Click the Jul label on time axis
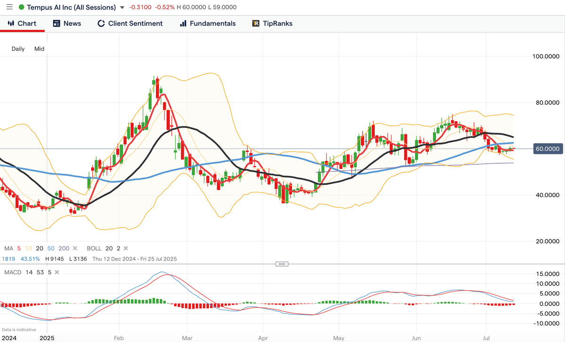Image resolution: width=565 pixels, height=342 pixels. [486, 337]
